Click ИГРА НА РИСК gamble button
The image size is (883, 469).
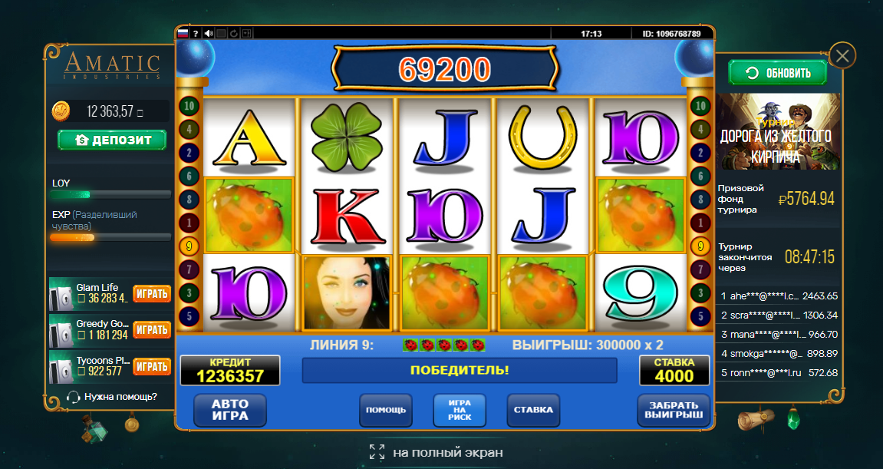coord(460,410)
